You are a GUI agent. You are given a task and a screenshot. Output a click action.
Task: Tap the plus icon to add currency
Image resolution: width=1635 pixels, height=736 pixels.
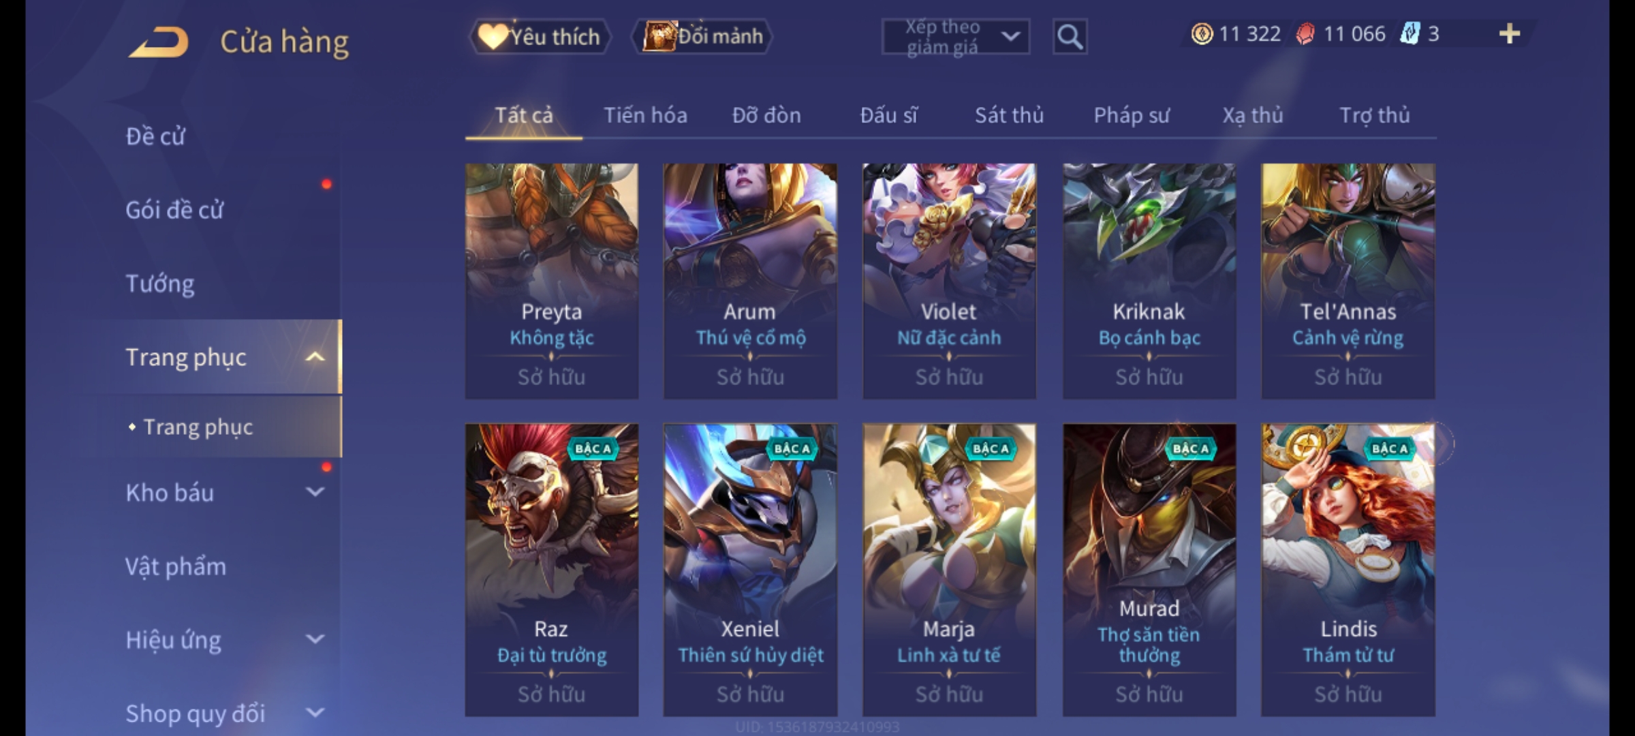click(1510, 34)
